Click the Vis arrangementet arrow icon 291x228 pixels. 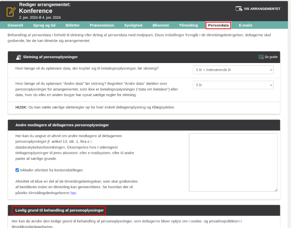pyautogui.click(x=239, y=9)
